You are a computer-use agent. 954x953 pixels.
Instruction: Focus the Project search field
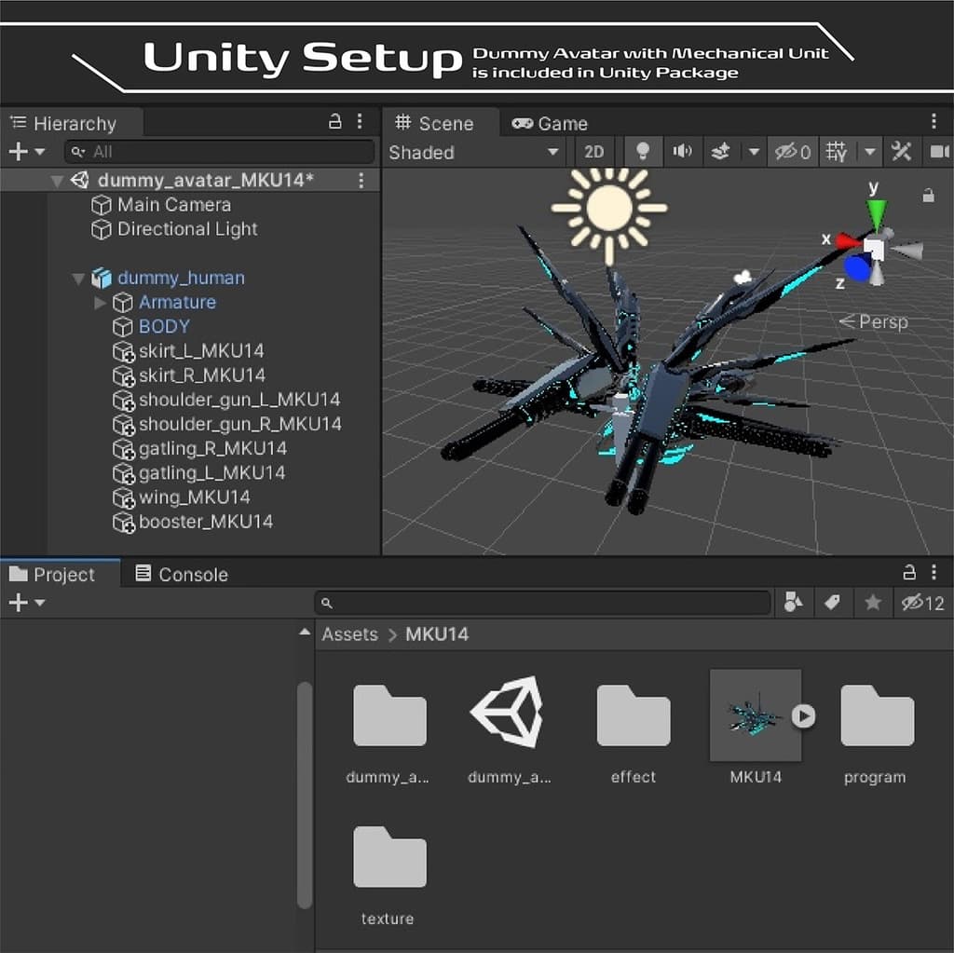542,603
